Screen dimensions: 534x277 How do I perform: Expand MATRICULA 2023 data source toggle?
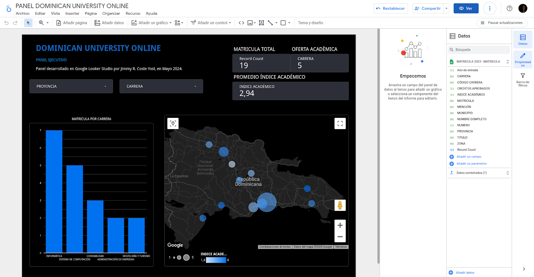[508, 61]
